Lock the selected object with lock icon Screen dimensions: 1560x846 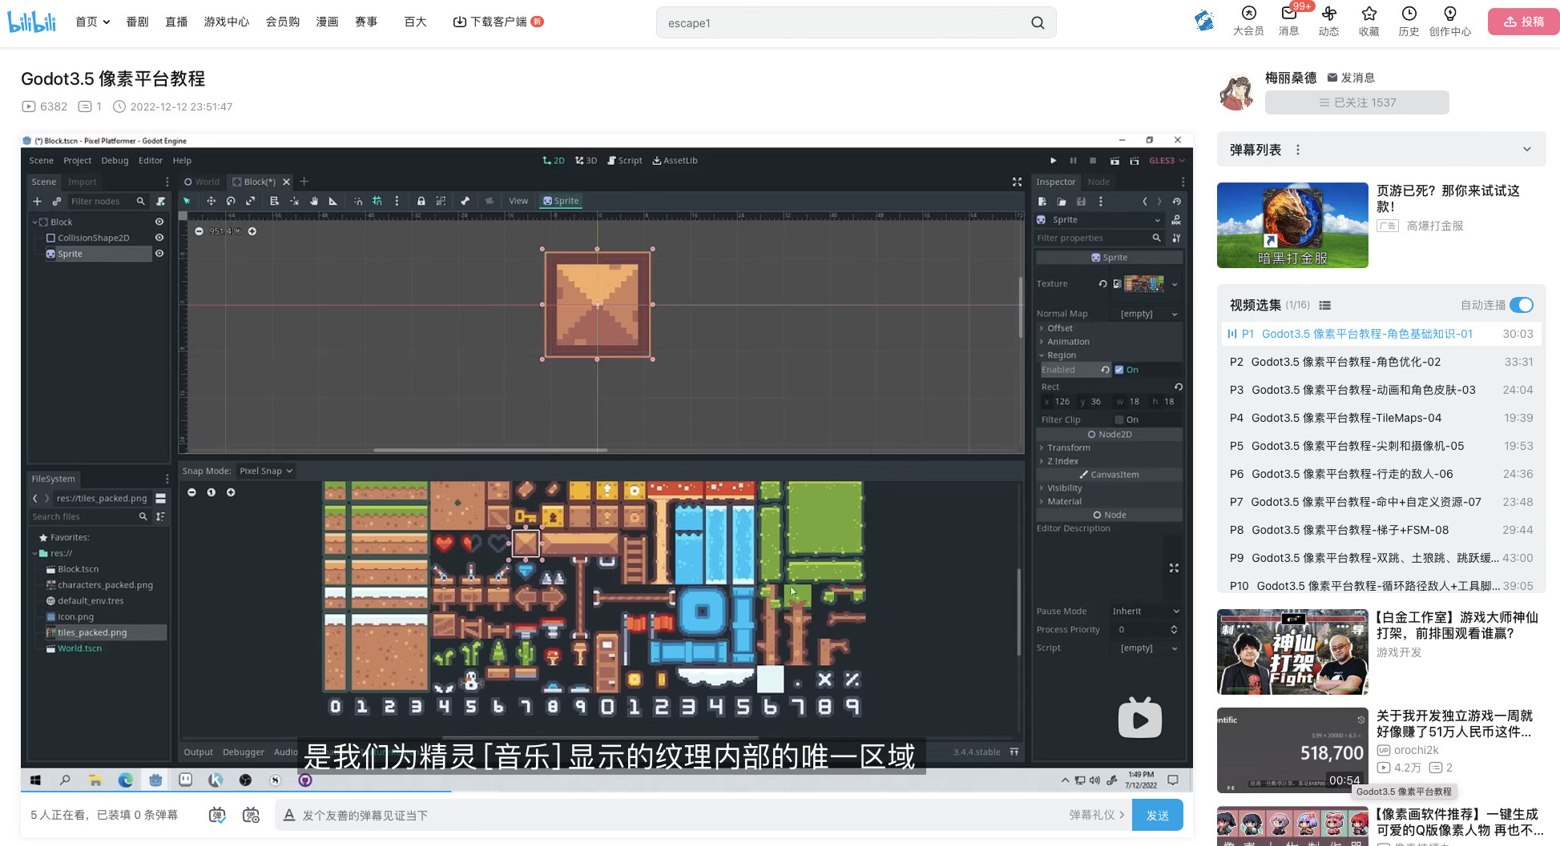(x=421, y=201)
